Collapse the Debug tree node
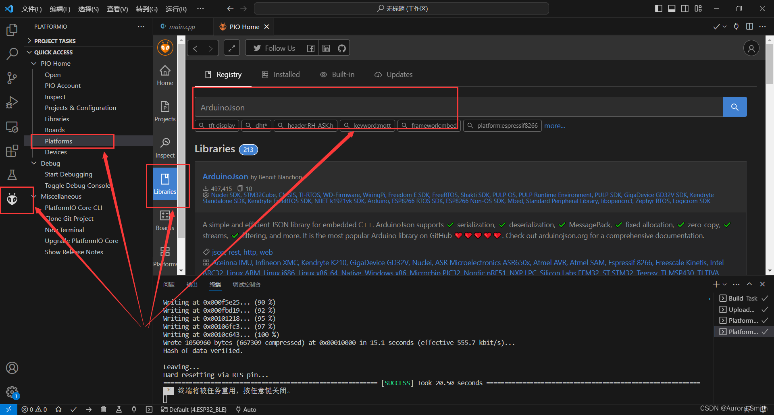Viewport: 774px width, 415px height. coord(34,163)
